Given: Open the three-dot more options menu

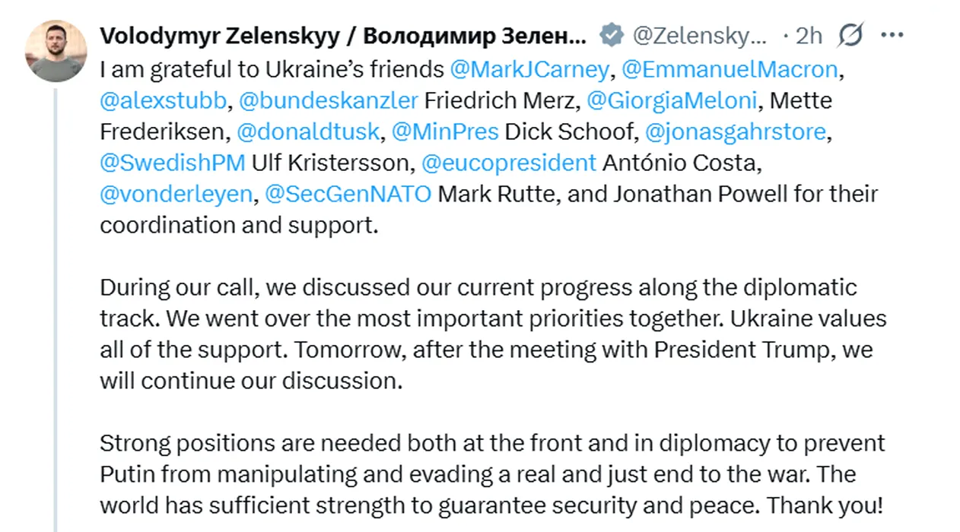Looking at the screenshot, I should click(892, 35).
